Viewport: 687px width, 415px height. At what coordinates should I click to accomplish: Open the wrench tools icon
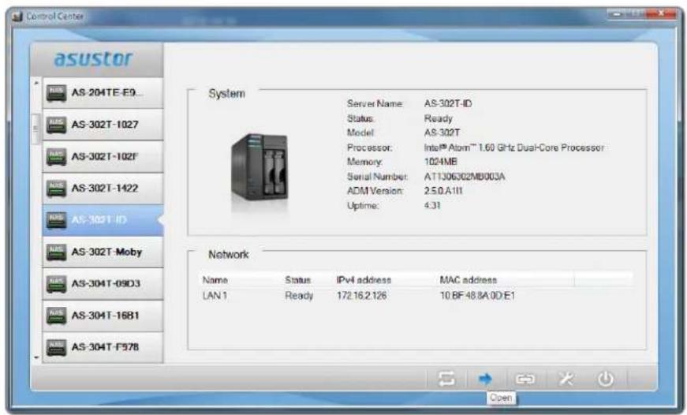point(566,379)
